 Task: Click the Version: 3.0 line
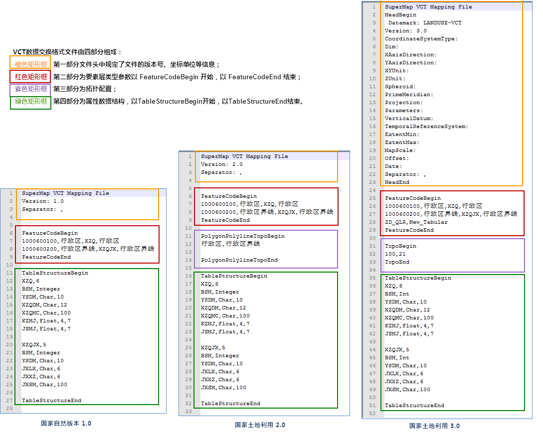(x=405, y=31)
